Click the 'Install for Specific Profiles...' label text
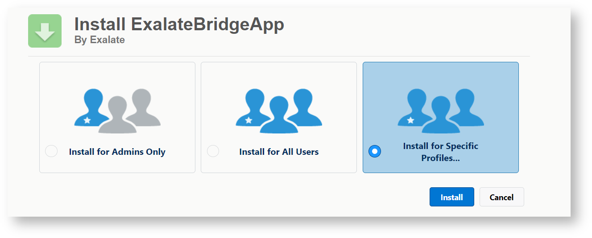The height and width of the screenshot is (238, 592). tap(440, 152)
